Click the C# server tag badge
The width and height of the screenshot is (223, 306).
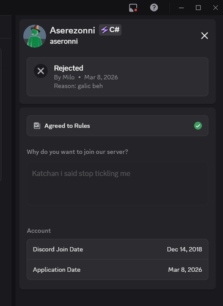point(110,30)
